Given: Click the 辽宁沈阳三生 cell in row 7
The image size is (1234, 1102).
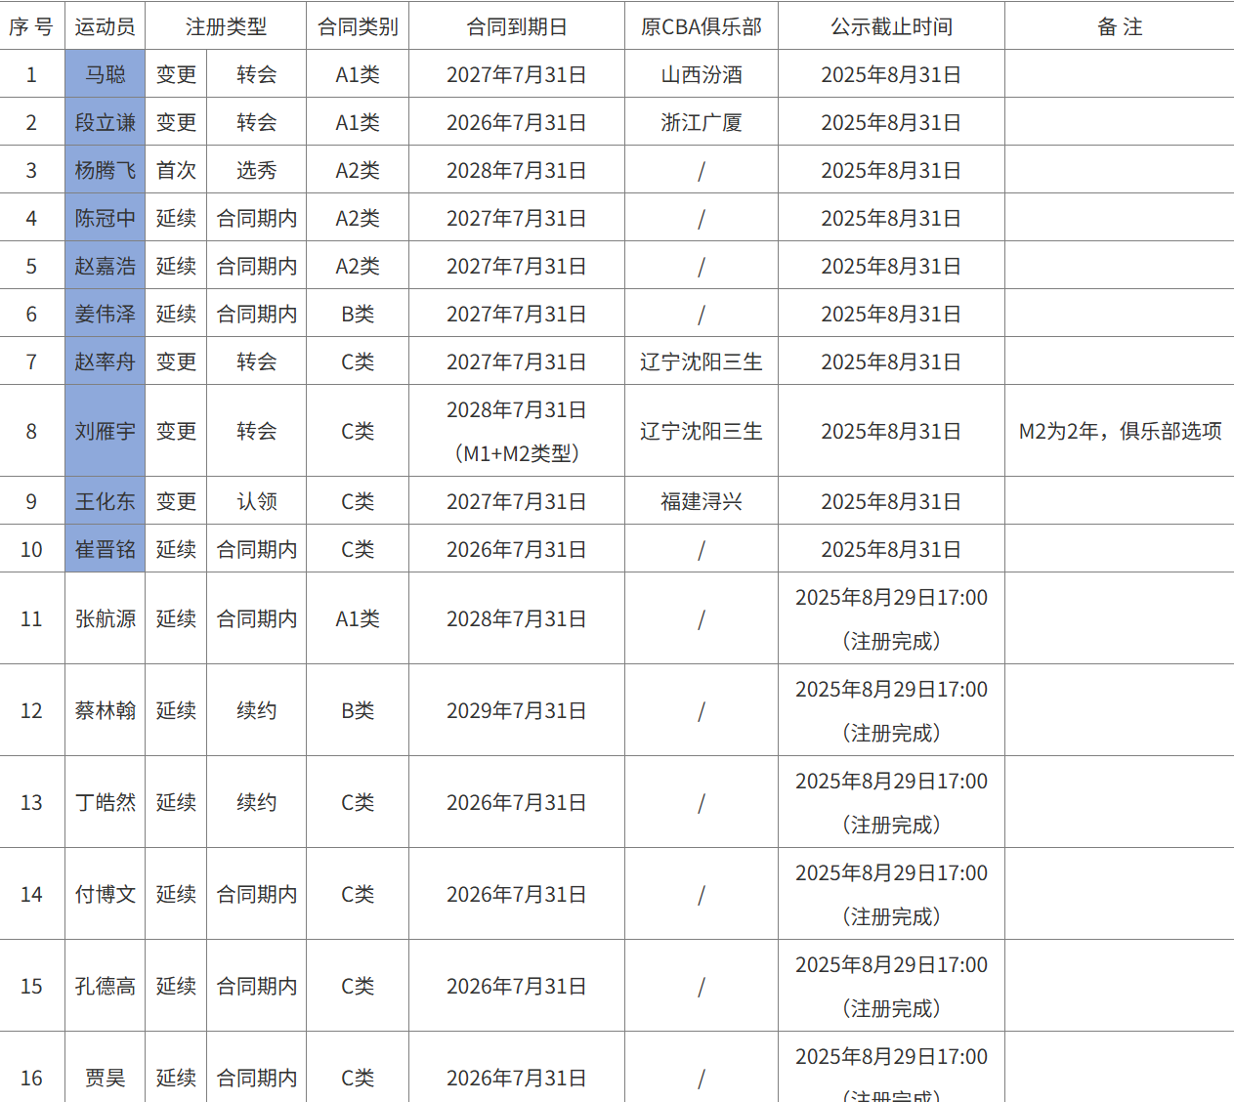Looking at the screenshot, I should click(700, 361).
